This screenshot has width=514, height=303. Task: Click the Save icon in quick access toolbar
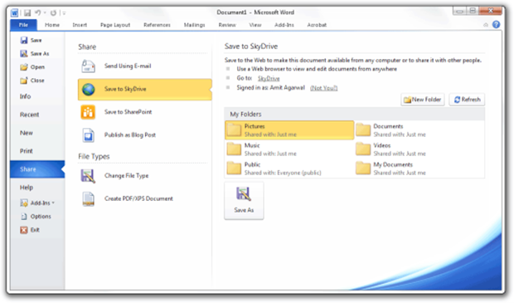(x=27, y=12)
